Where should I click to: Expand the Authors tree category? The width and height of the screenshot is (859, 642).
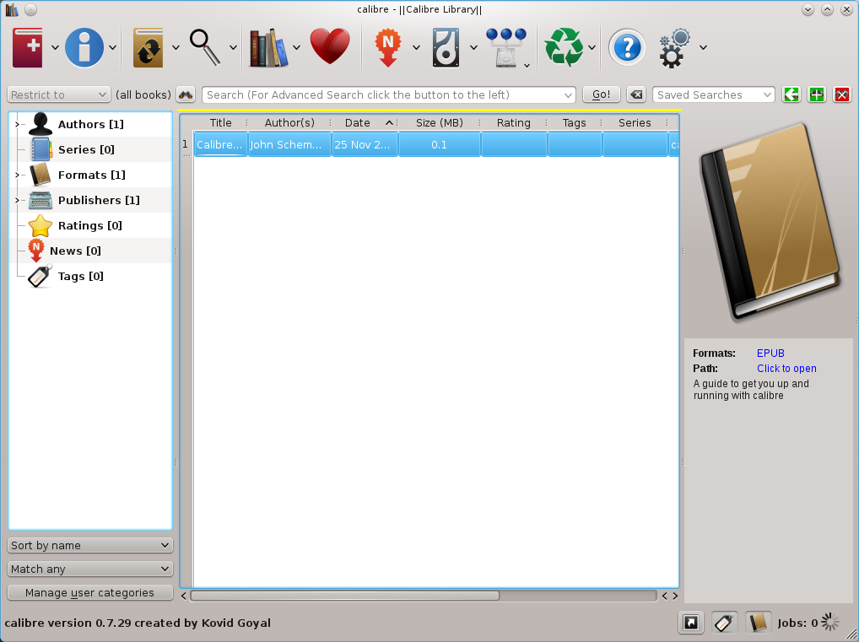tap(17, 124)
